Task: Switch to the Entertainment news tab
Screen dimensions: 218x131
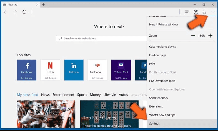Action: click(63, 95)
